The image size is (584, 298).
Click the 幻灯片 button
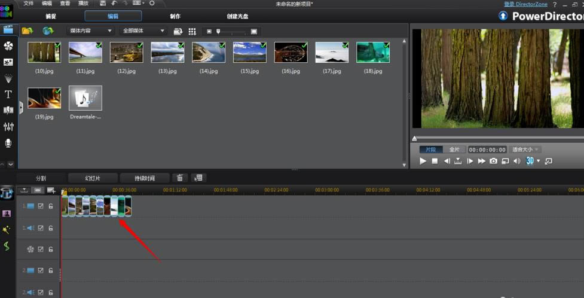tap(93, 178)
